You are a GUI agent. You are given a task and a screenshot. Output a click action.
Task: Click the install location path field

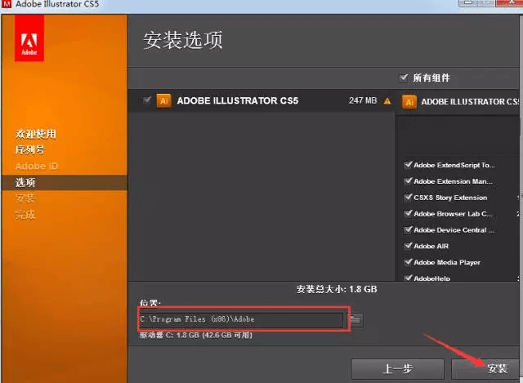[x=241, y=319]
